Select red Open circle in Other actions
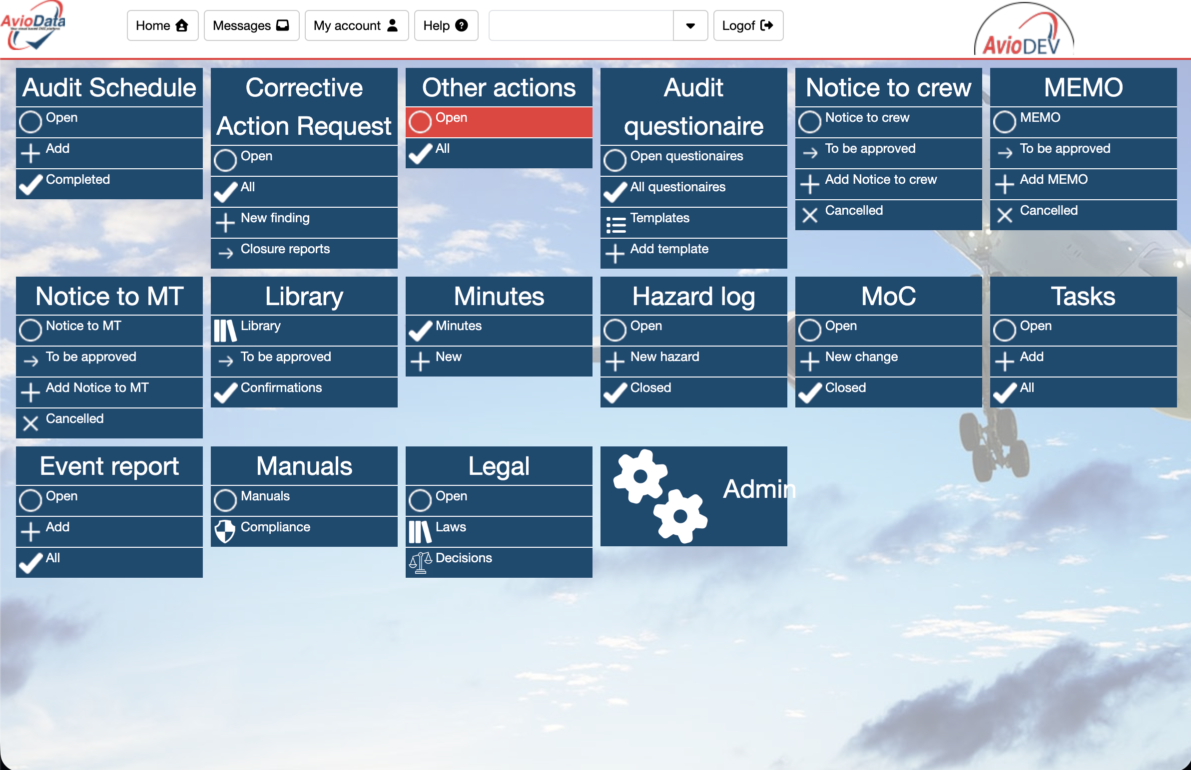The height and width of the screenshot is (770, 1191). click(x=420, y=121)
